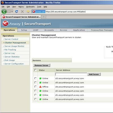Click the green Online status icon for cl2
113x113 pixels.
(x=40, y=91)
